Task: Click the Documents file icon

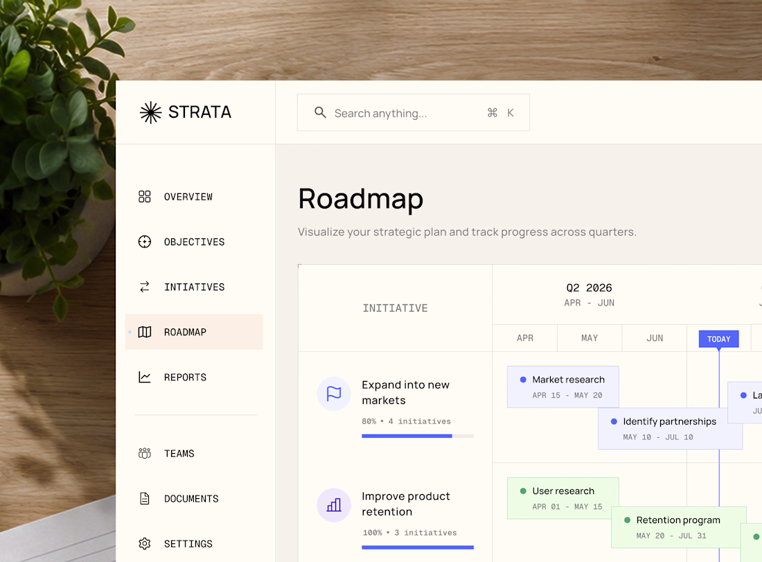Action: (144, 498)
